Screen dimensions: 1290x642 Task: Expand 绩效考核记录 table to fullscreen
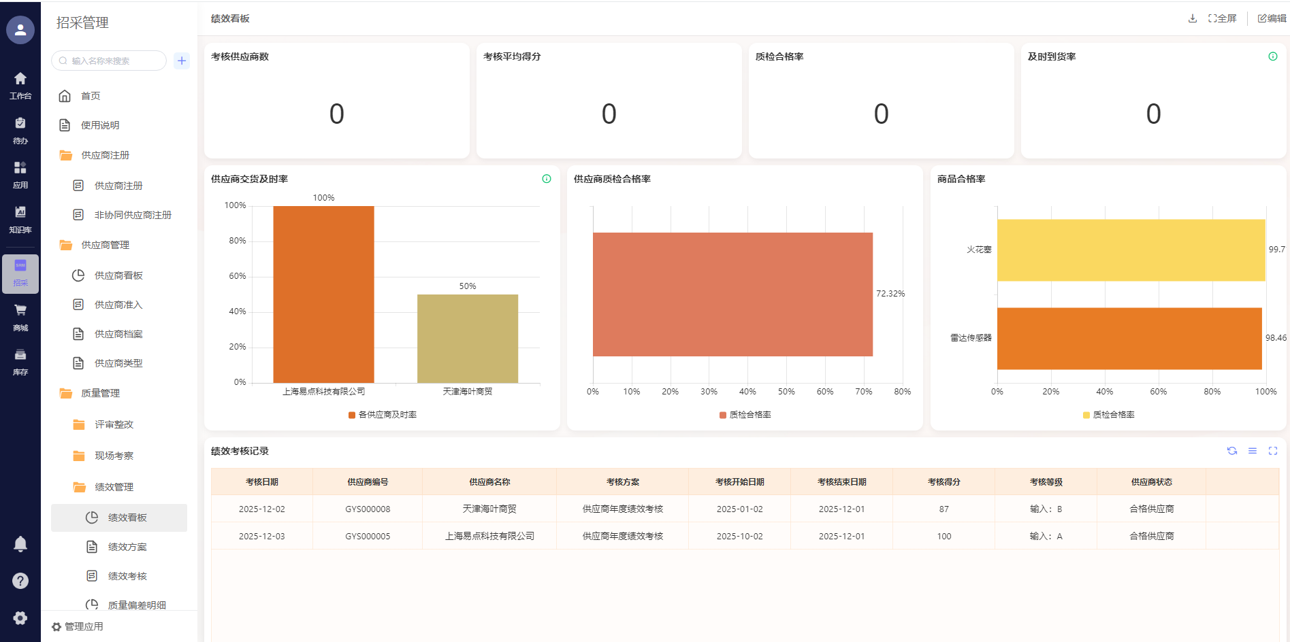(1272, 451)
